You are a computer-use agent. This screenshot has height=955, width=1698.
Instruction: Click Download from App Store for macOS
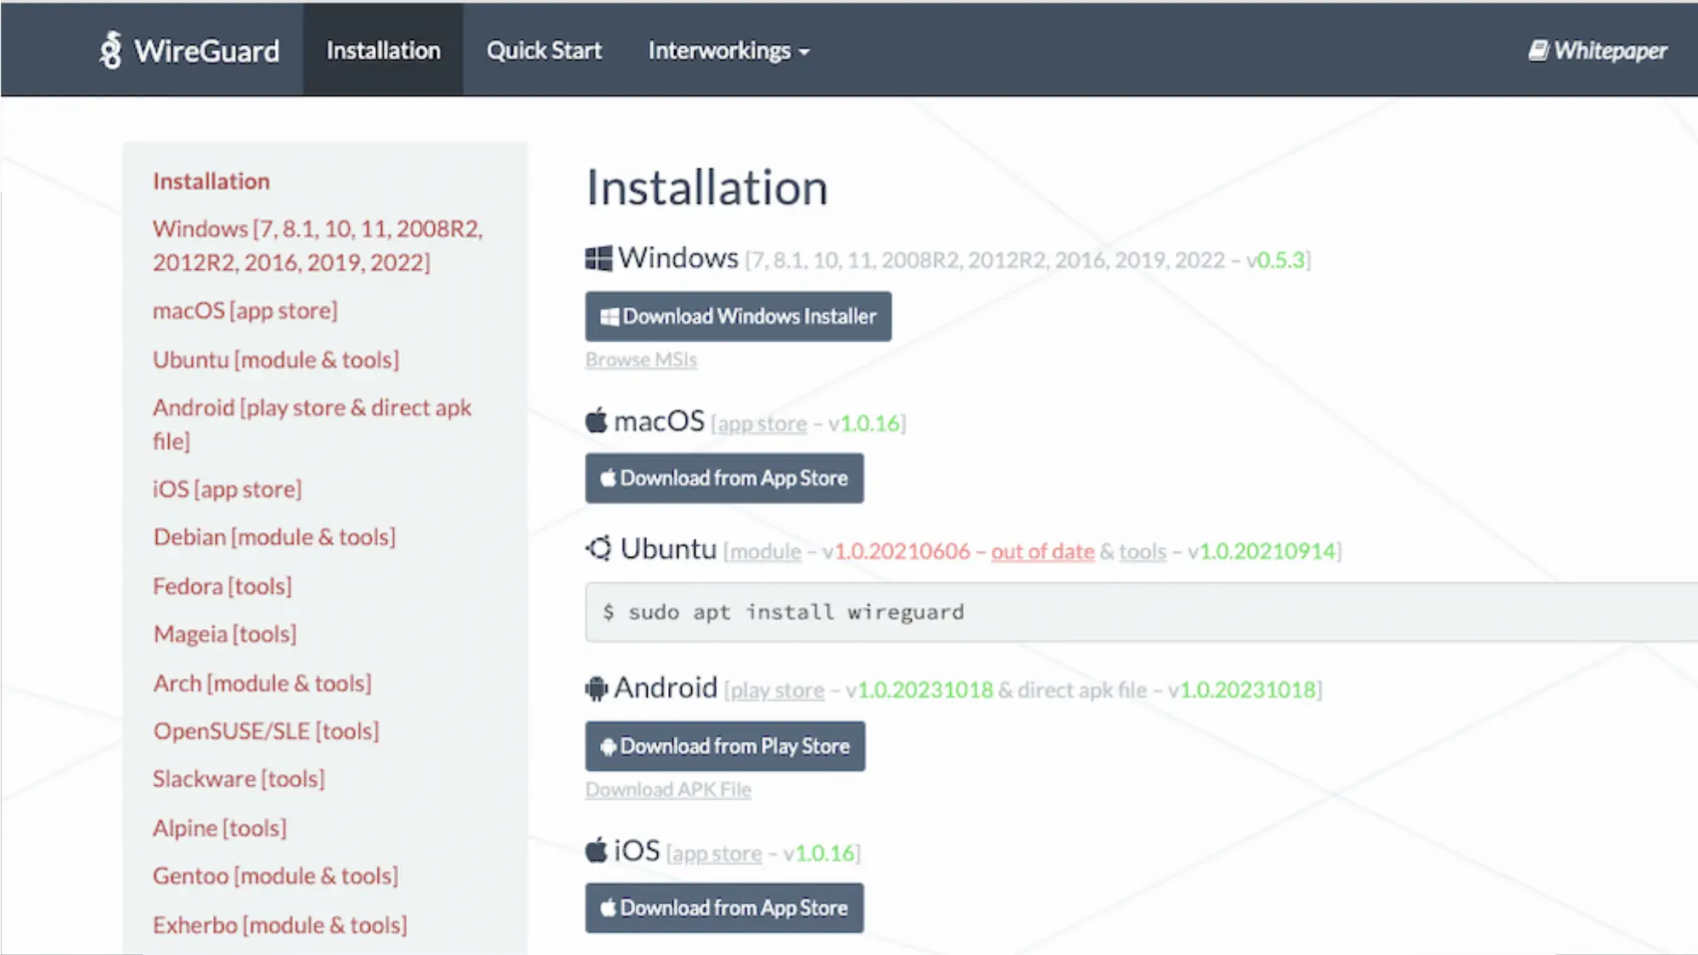coord(724,478)
